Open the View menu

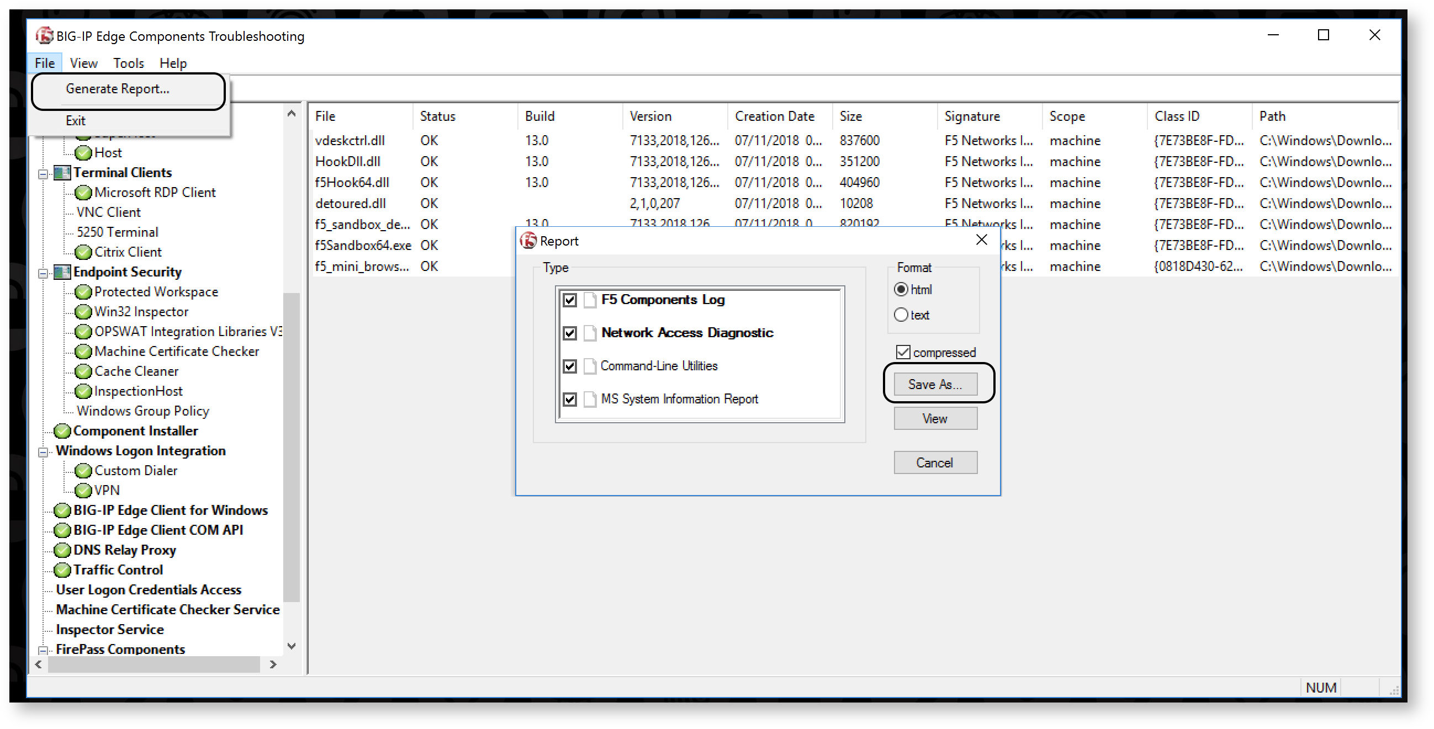click(x=83, y=63)
